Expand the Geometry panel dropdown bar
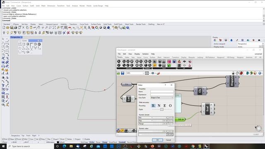 click(130, 68)
